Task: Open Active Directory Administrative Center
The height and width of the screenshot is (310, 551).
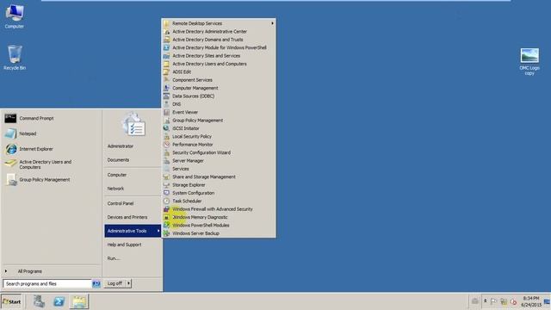Action: 219,31
